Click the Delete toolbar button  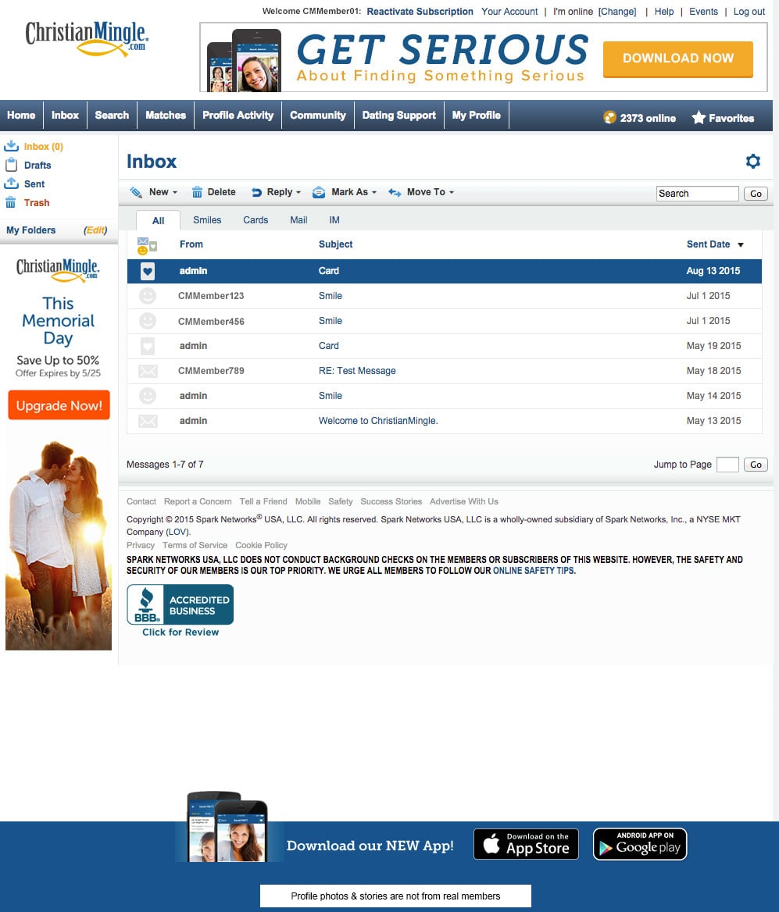[214, 192]
